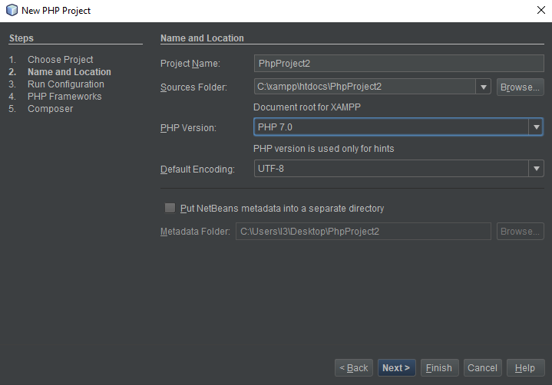Open the Default Encoding dropdown arrow
The width and height of the screenshot is (552, 385).
tap(536, 169)
